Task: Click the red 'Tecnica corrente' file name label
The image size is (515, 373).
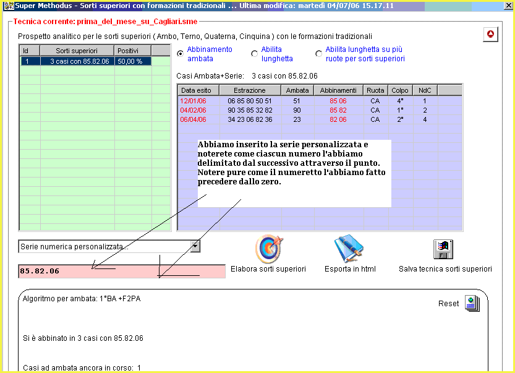Action: point(106,22)
